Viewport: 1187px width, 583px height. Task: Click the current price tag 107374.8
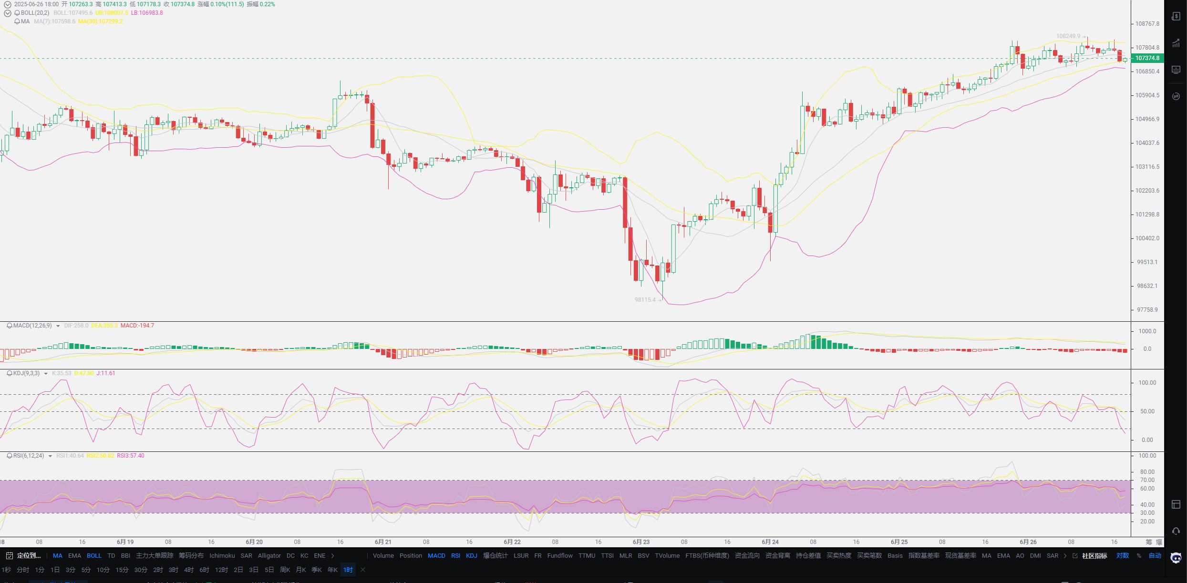click(x=1147, y=58)
